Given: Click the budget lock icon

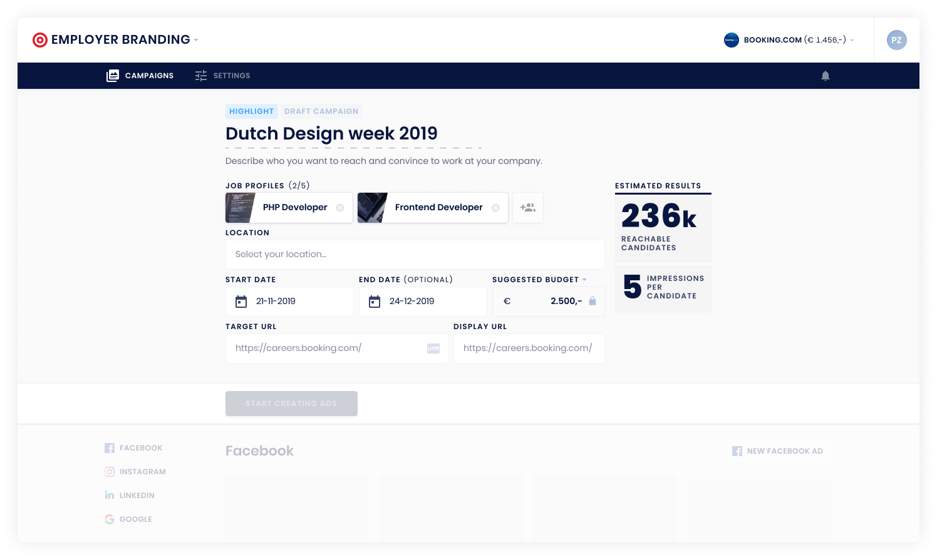Looking at the screenshot, I should [593, 301].
